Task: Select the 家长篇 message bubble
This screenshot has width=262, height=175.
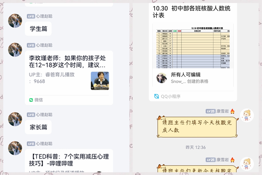Action: tap(38, 127)
